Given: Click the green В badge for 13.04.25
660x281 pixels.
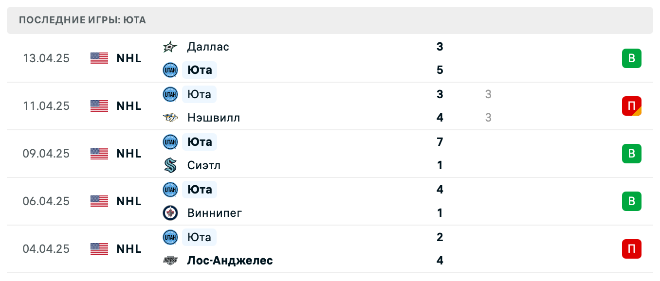Looking at the screenshot, I should [x=631, y=58].
